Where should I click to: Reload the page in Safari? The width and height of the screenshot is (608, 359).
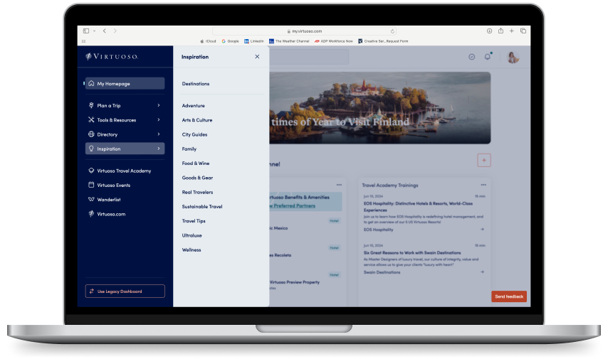[392, 31]
